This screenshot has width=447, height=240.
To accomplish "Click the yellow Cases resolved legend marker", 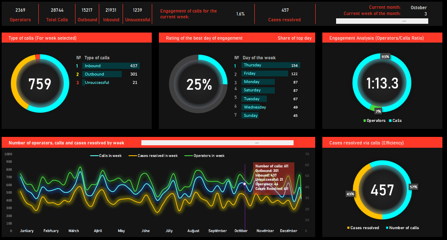I will click(349, 228).
